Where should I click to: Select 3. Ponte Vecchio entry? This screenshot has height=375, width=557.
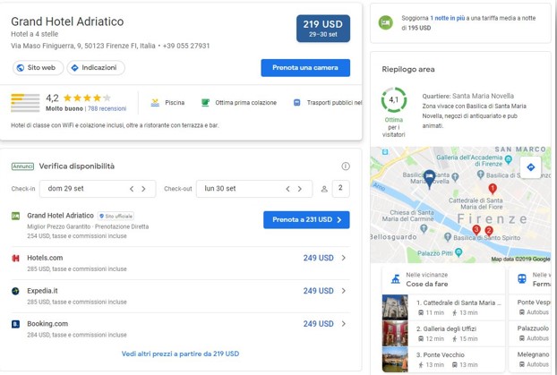click(443, 360)
